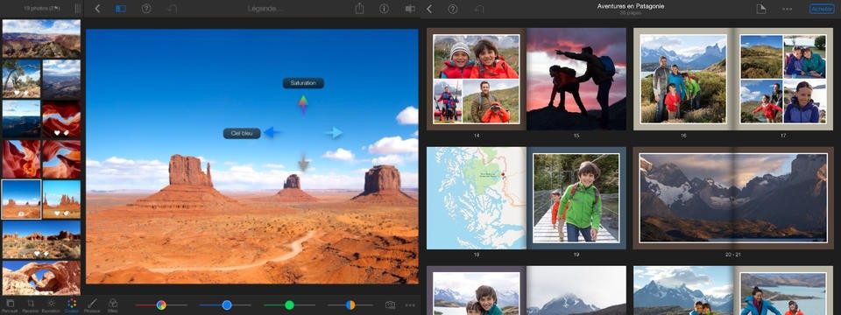Open book page 15 silhouette photo
This screenshot has height=315, width=841.
[x=576, y=79]
